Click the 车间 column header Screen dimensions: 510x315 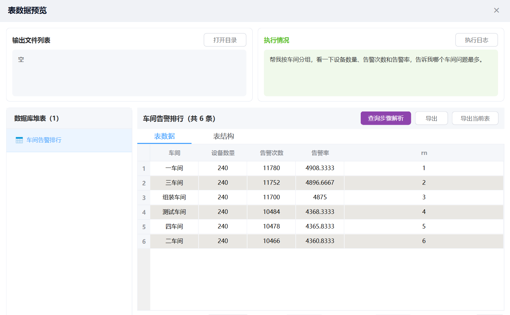(x=174, y=153)
